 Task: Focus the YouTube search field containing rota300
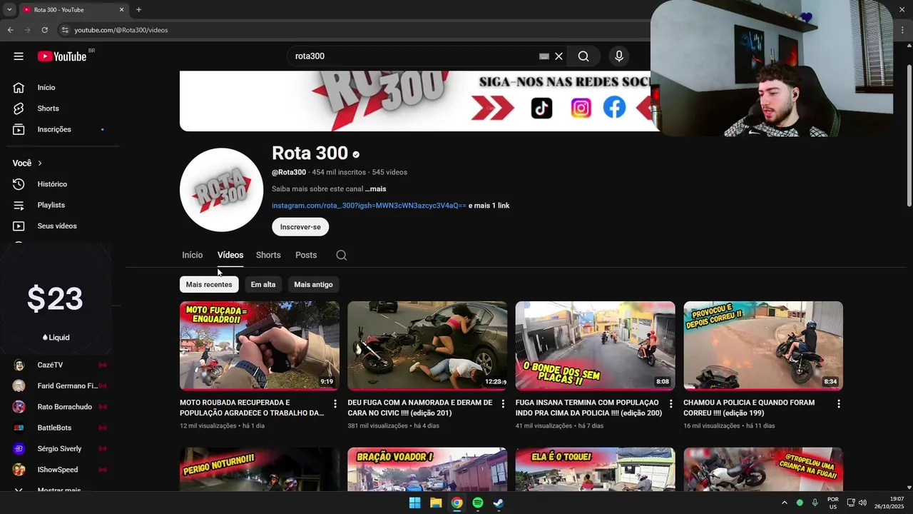click(x=414, y=56)
